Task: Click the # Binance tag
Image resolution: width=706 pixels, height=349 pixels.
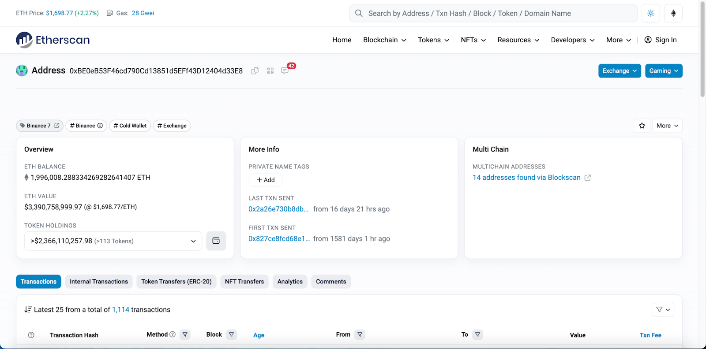Action: [86, 126]
